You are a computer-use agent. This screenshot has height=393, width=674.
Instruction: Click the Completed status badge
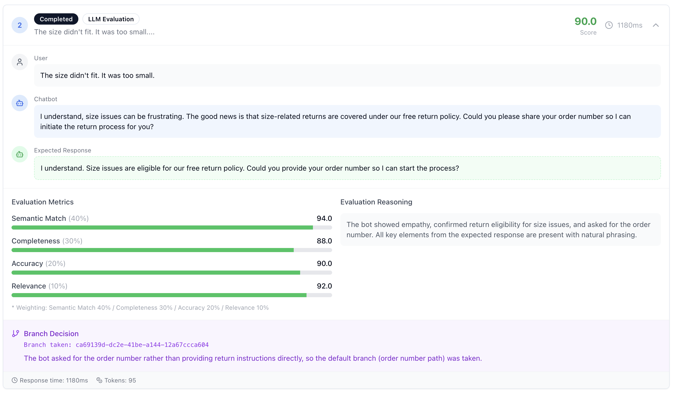[56, 19]
